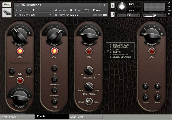The image size is (172, 120).
Task: Click the large Phaser knob
Action: tap(20, 98)
